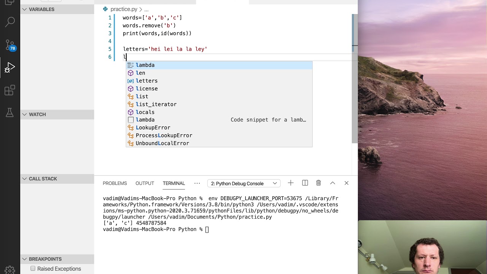Click practice.py in the breadcrumb
The image size is (487, 274).
124,9
